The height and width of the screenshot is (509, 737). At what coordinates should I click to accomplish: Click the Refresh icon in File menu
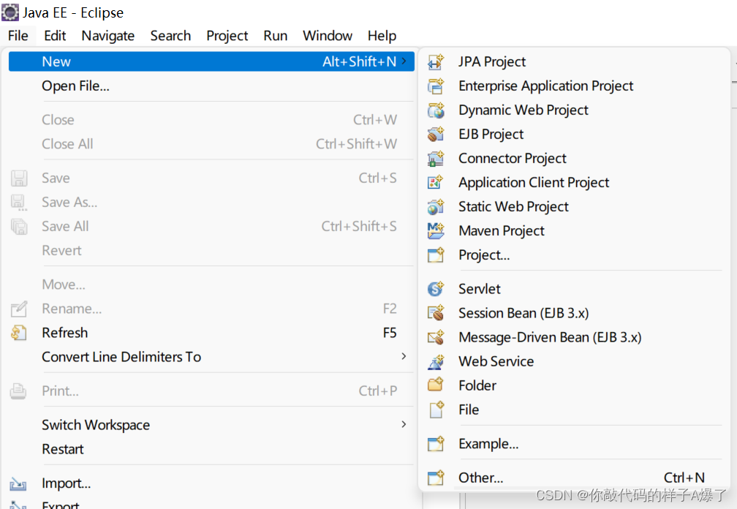tap(19, 333)
